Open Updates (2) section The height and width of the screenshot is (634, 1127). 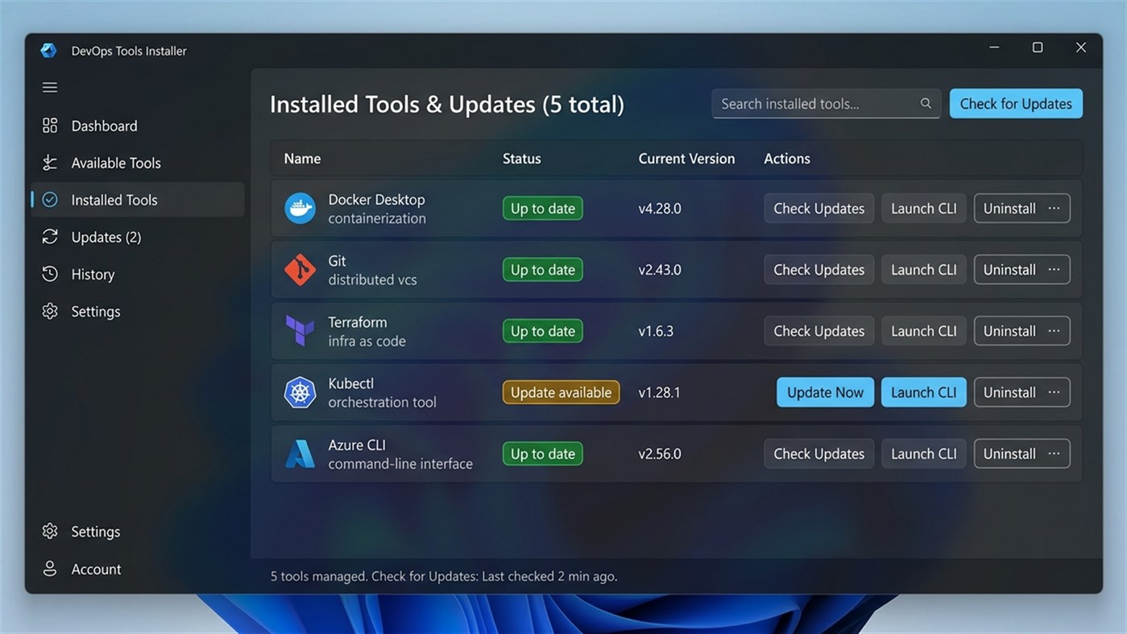tap(137, 237)
